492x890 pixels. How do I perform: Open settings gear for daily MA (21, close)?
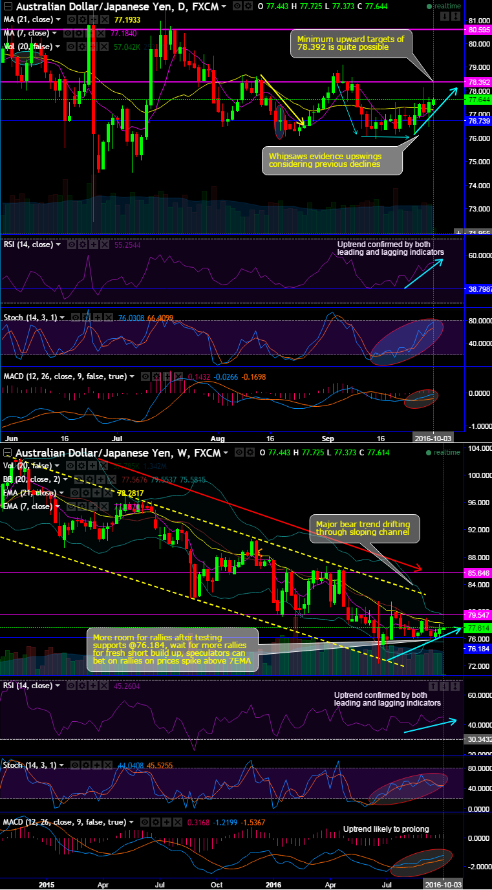[83, 19]
